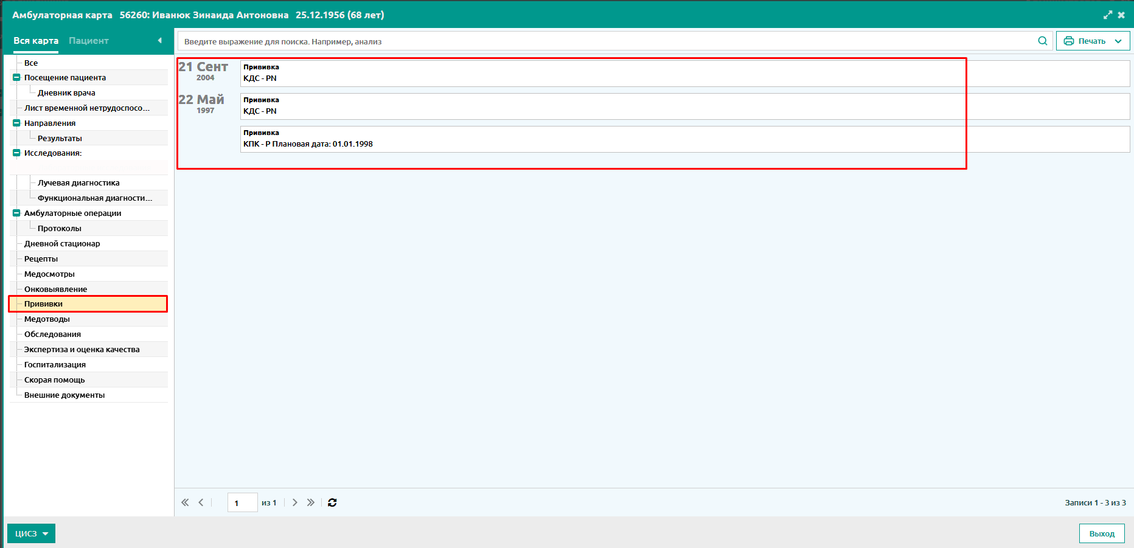The image size is (1134, 548).
Task: Go to the first page of records
Action: tap(185, 502)
